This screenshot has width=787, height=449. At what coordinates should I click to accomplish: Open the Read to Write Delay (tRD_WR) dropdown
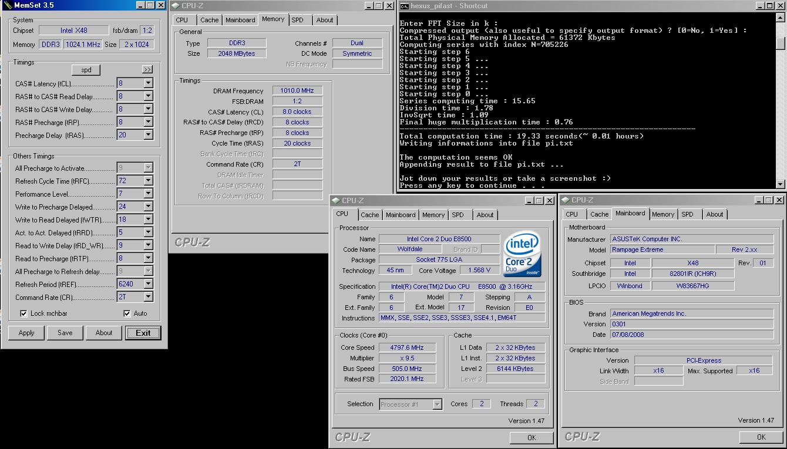tap(148, 245)
